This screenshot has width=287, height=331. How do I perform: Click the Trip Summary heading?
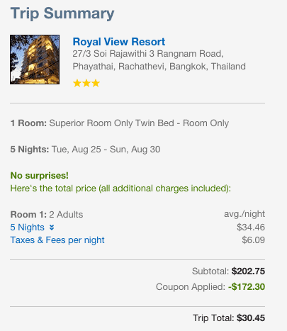coord(62,13)
